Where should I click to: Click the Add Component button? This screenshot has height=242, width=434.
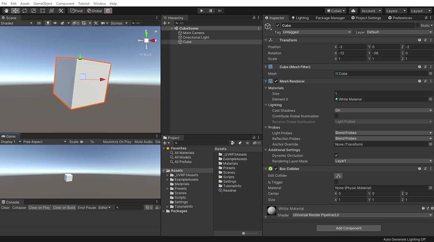[349, 228]
